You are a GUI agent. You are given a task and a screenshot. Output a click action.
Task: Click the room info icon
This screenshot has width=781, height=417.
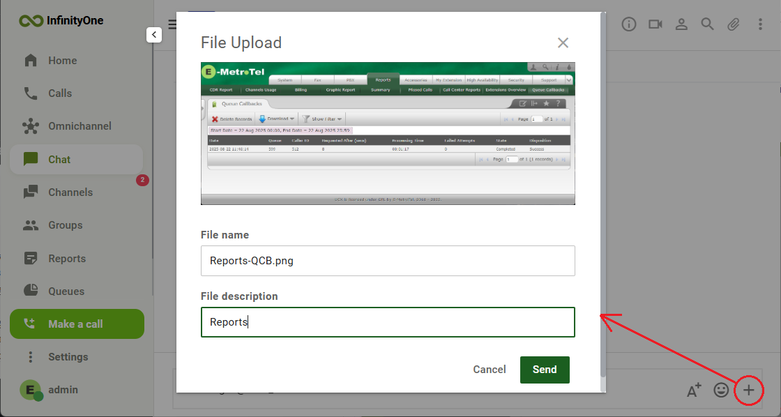(x=628, y=24)
